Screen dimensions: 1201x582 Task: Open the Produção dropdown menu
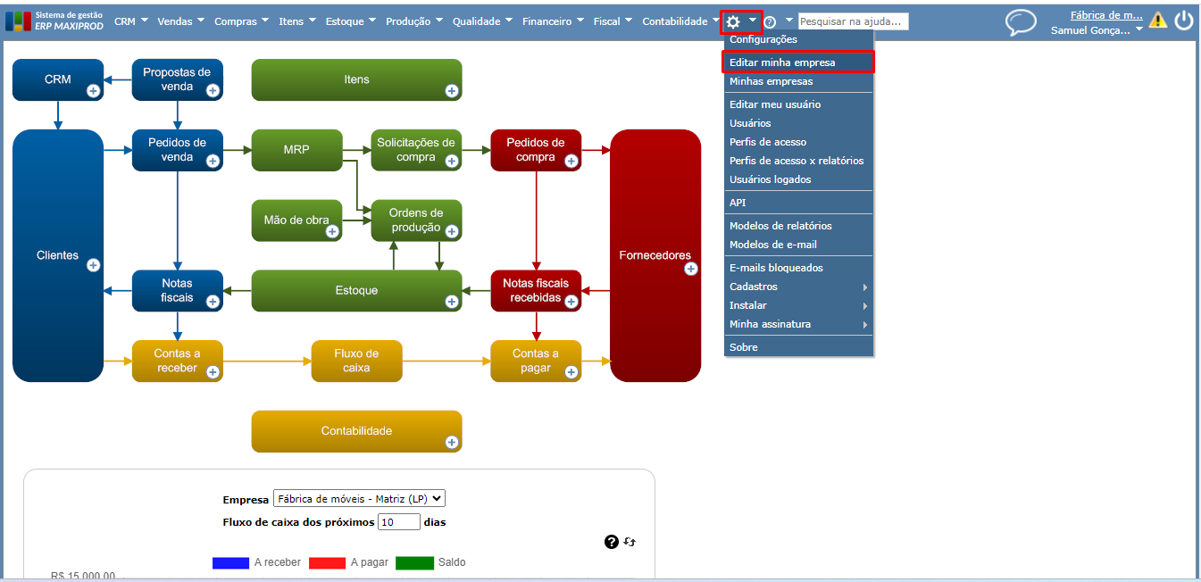(415, 21)
